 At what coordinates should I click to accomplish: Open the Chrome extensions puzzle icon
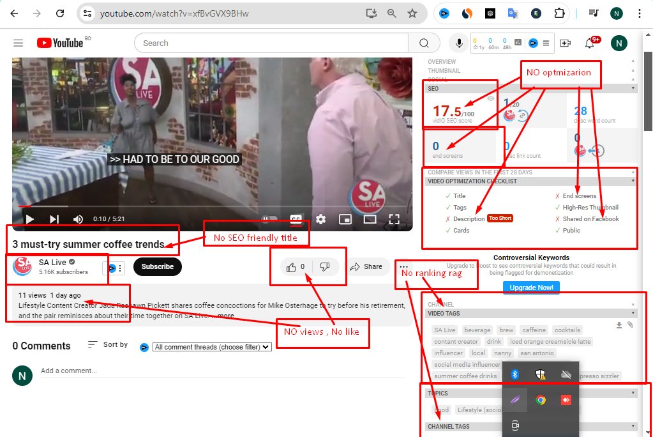(559, 13)
